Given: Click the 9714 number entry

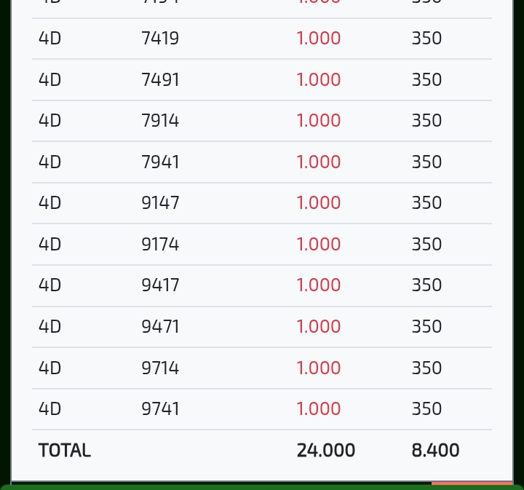Looking at the screenshot, I should tap(160, 368).
